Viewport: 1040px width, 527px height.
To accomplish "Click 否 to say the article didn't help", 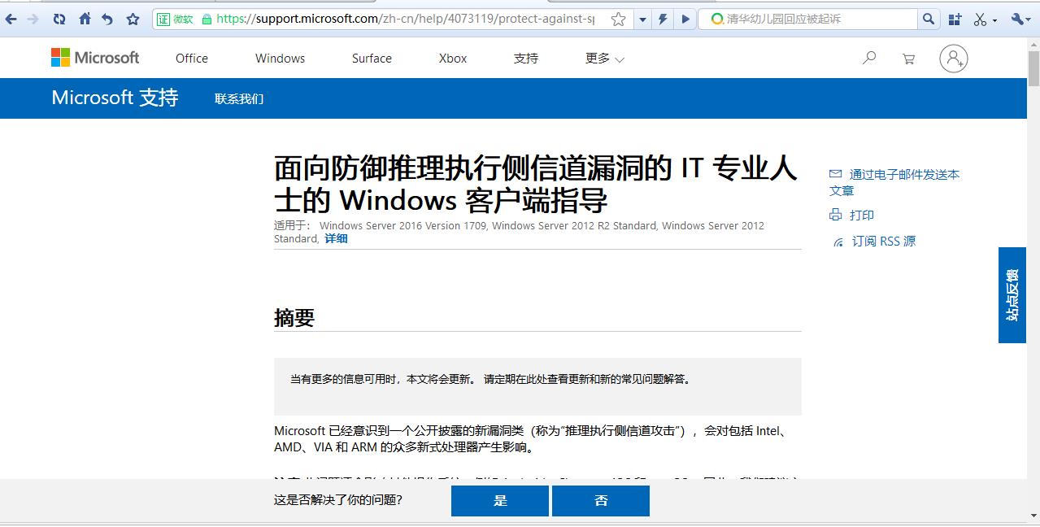I will (x=600, y=500).
